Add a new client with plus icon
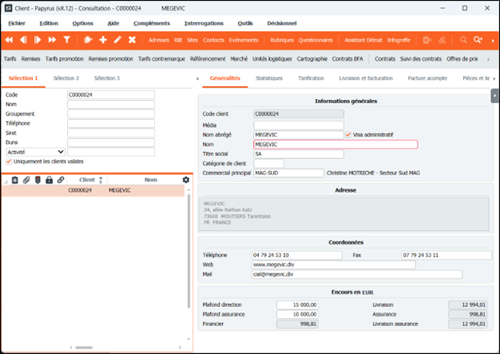Image resolution: width=500 pixels, height=354 pixels. point(103,39)
